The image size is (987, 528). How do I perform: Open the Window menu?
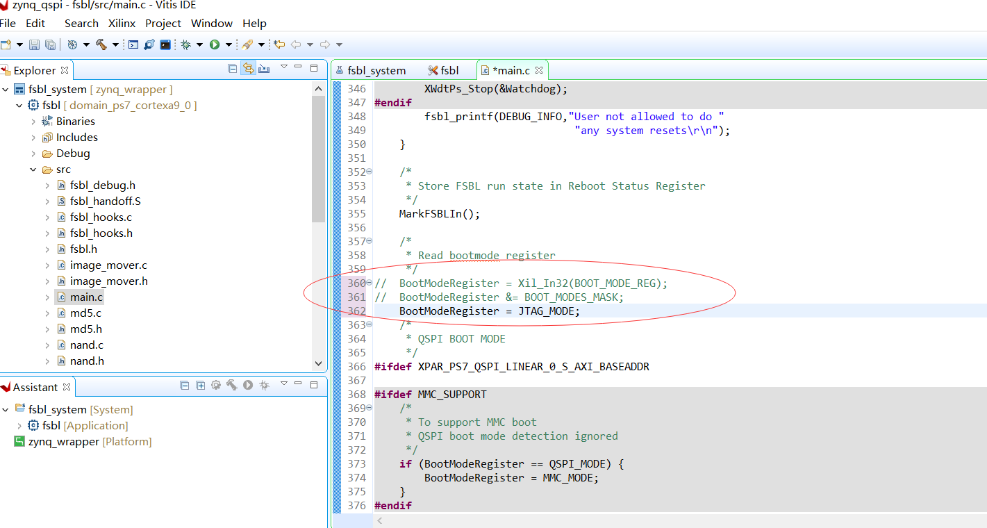212,23
